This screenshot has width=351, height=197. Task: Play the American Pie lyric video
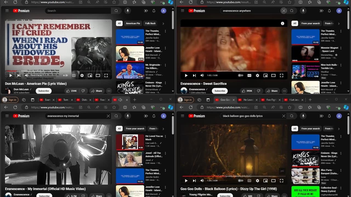pyautogui.click(x=11, y=76)
